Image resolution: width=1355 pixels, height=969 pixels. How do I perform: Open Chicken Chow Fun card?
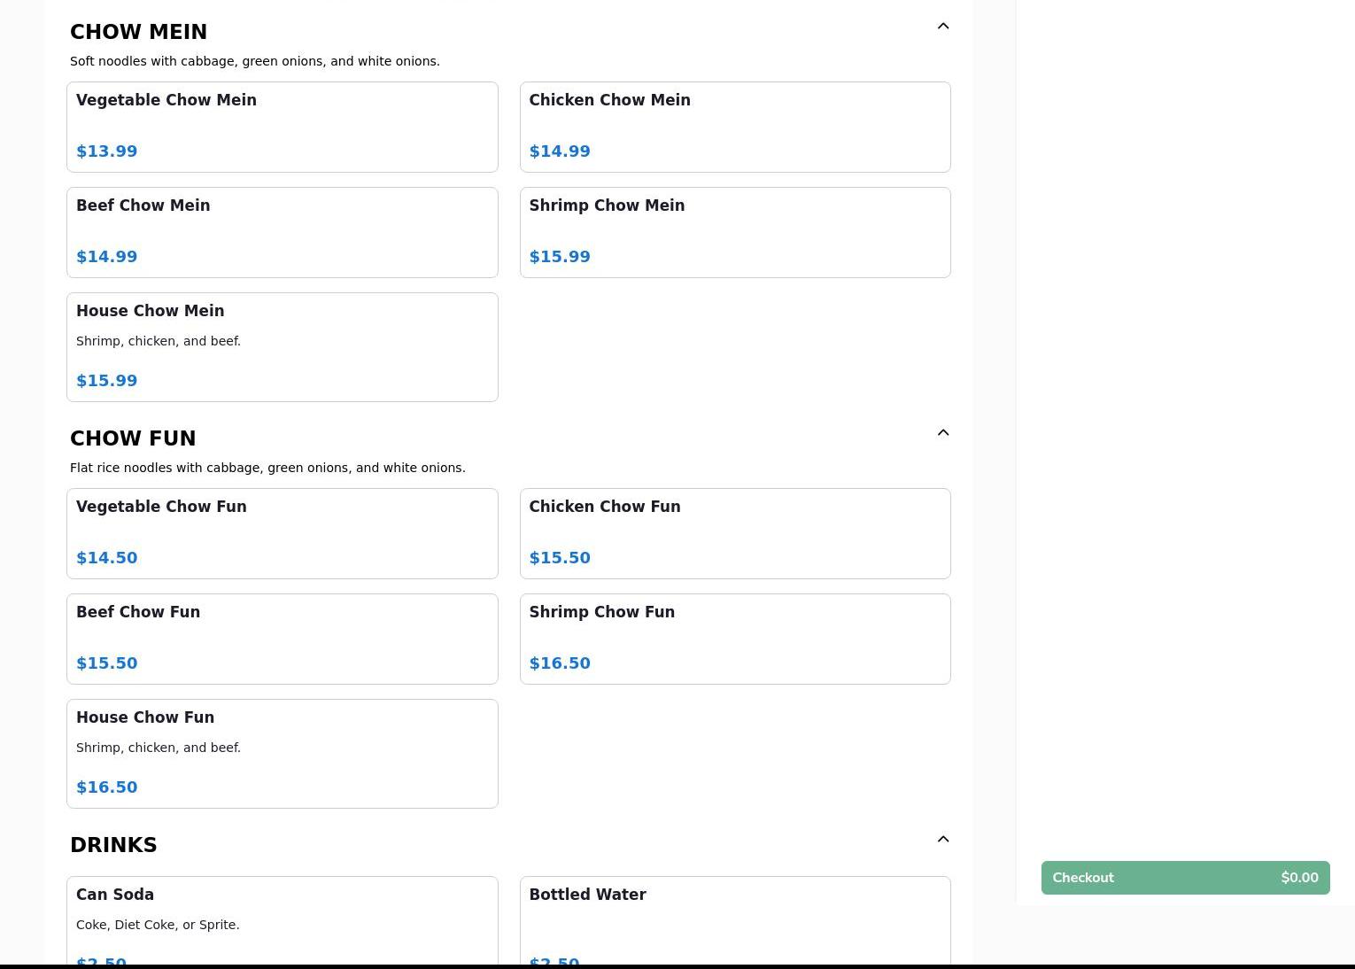734,533
